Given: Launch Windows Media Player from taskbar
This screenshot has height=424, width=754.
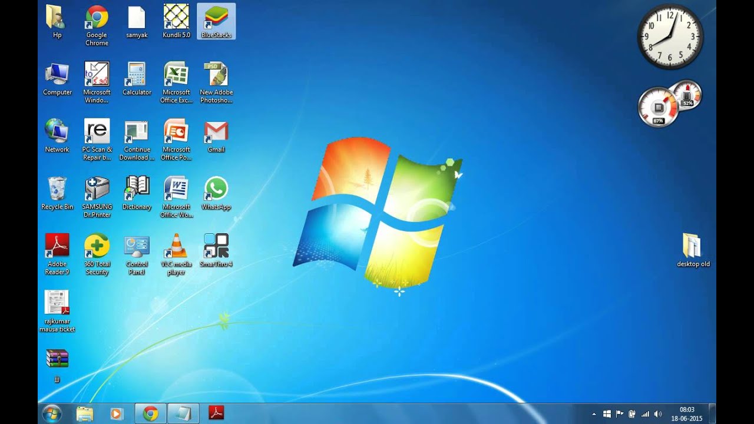Looking at the screenshot, I should click(116, 414).
